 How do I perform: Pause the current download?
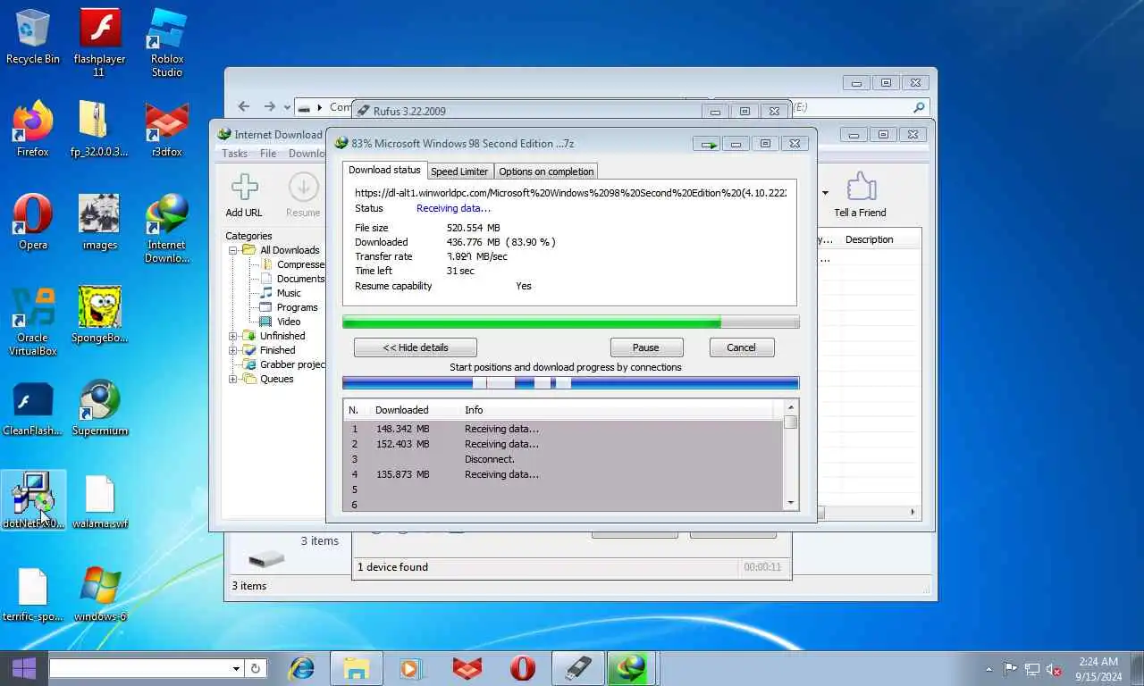pyautogui.click(x=646, y=347)
